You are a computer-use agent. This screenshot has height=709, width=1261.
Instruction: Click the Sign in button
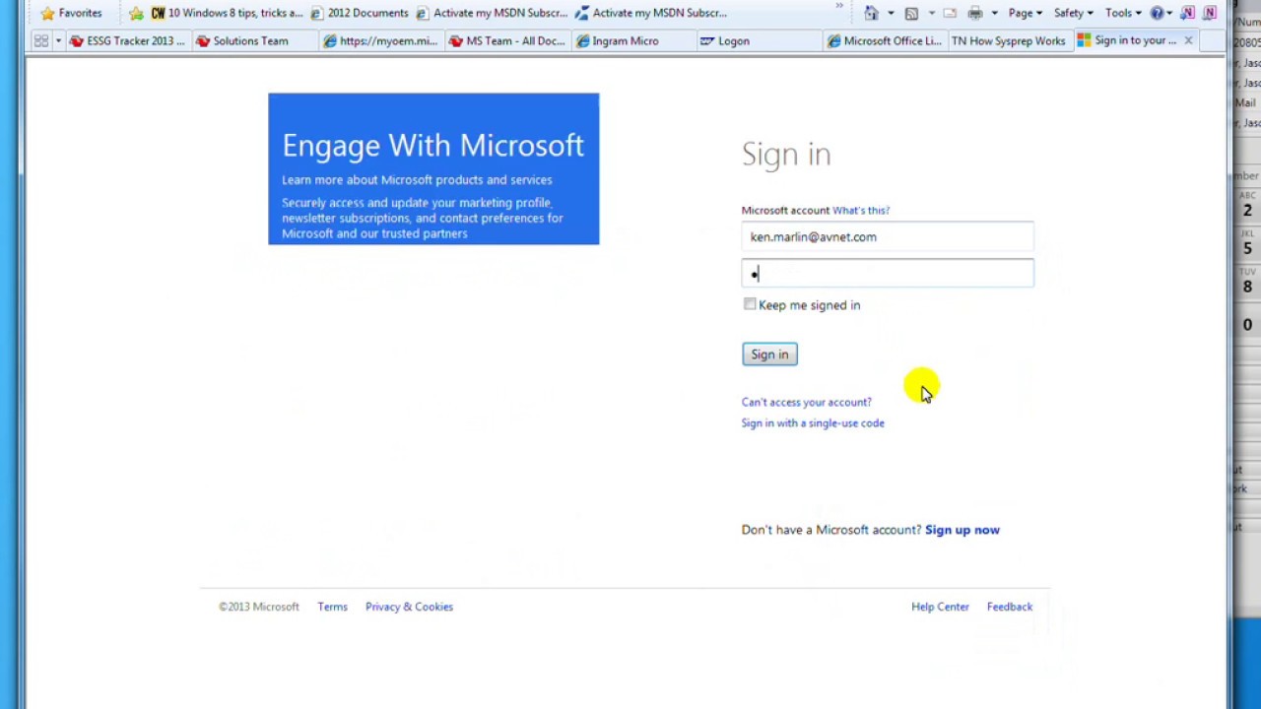click(x=769, y=354)
